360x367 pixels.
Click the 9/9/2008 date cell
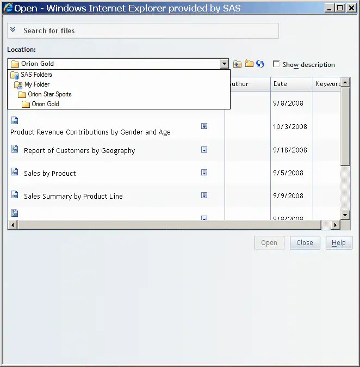pos(288,196)
